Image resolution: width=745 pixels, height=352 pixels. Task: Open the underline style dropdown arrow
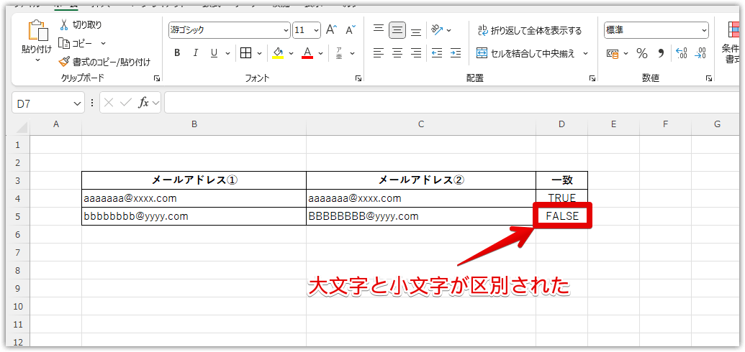tap(227, 53)
